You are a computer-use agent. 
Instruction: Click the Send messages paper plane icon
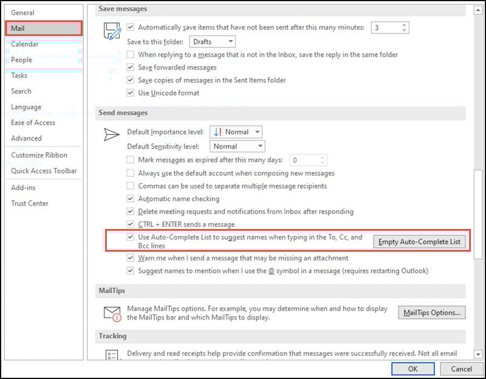click(x=111, y=134)
